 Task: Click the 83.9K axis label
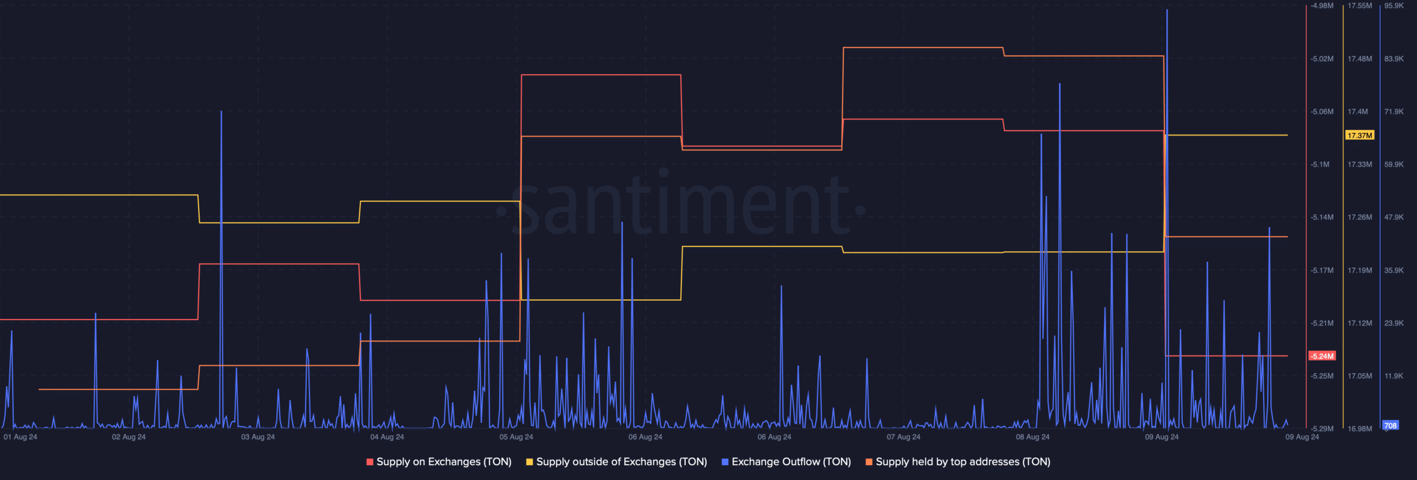pos(1394,59)
